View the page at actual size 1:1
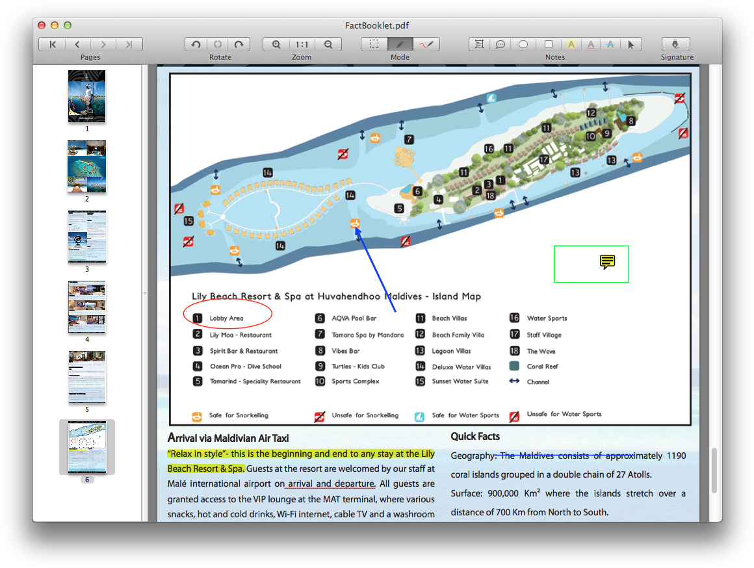This screenshot has height=568, width=754. [301, 44]
